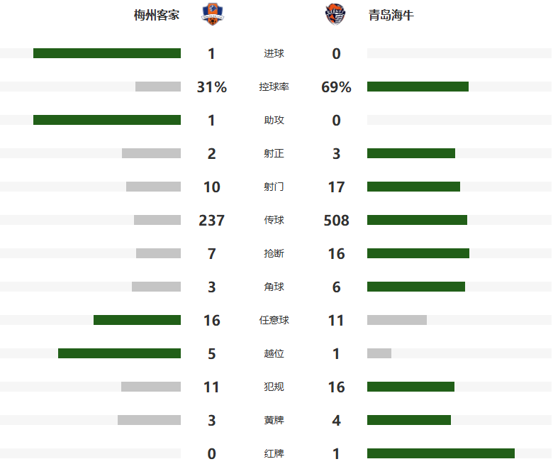Click 梅州客家's 237 passes value
Image resolution: width=553 pixels, height=464 pixels.
click(211, 221)
